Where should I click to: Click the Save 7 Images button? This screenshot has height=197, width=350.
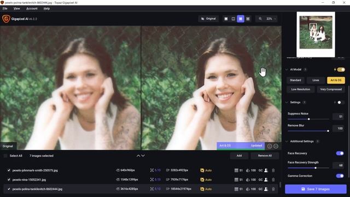coord(316,189)
